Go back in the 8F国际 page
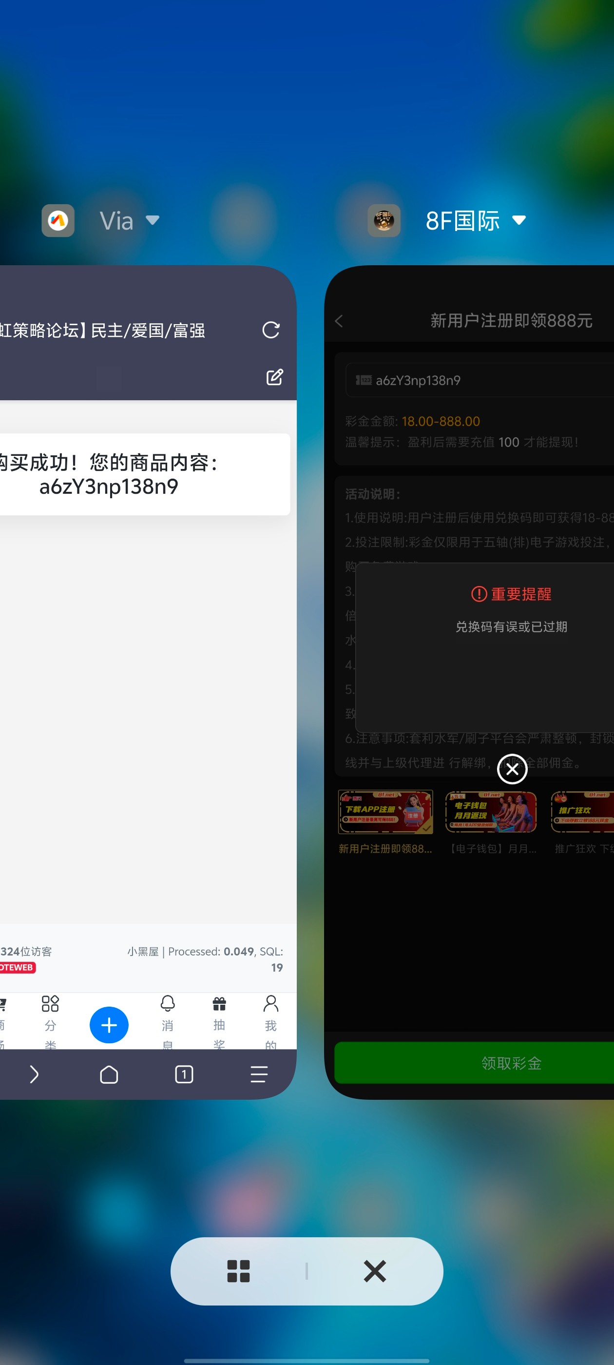 (x=339, y=321)
